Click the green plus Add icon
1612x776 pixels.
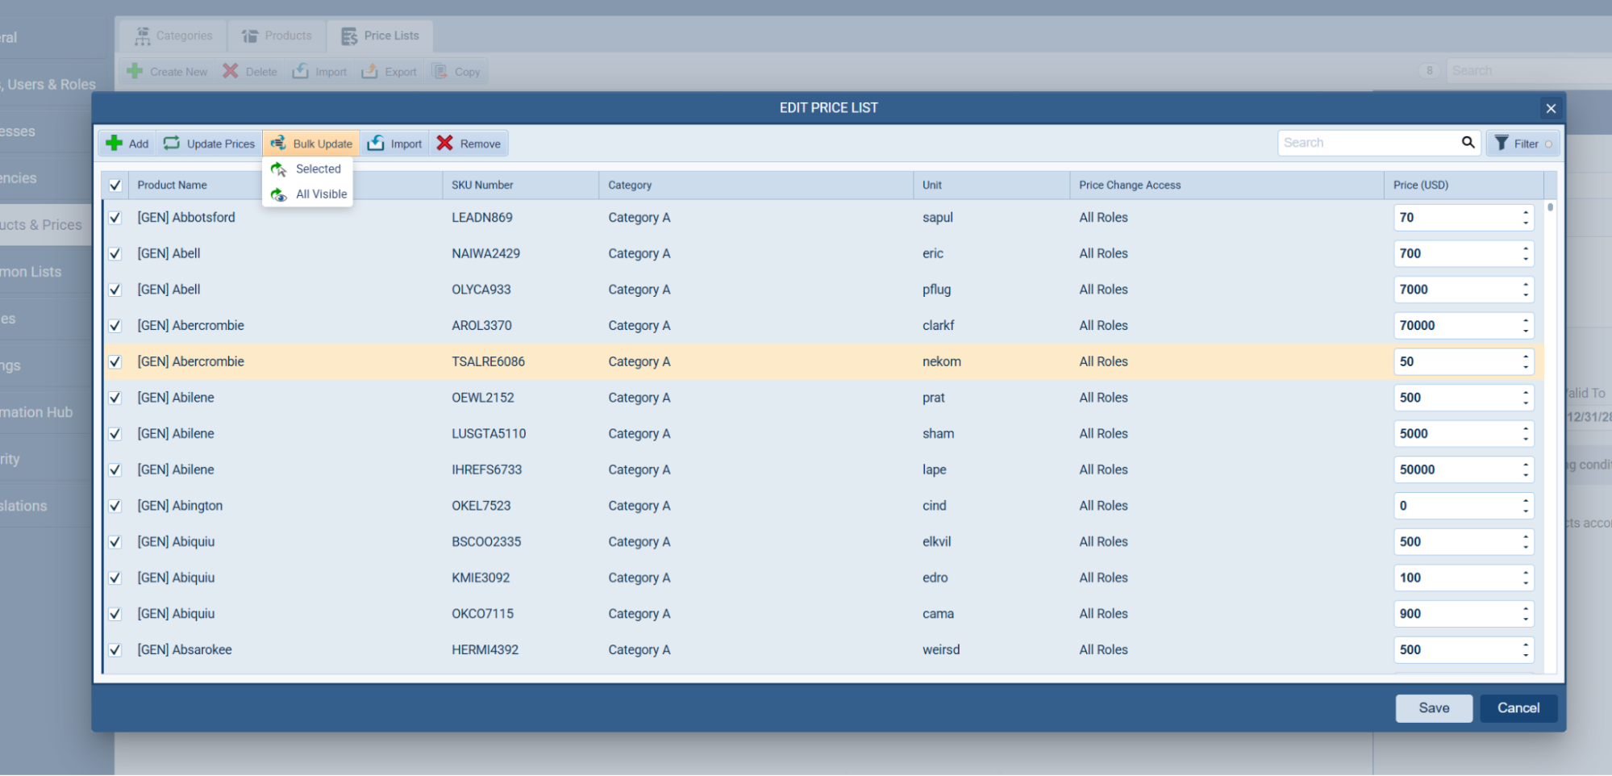115,144
